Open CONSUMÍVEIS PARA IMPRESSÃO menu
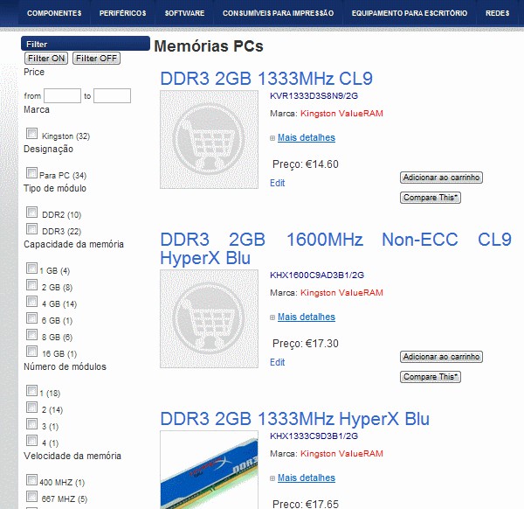524x509 pixels. (x=278, y=13)
